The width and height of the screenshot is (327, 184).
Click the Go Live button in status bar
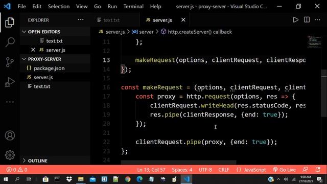click(284, 170)
